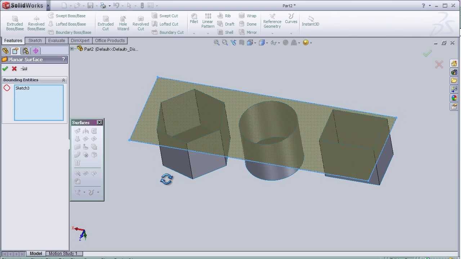The height and width of the screenshot is (259, 461).
Task: Confirm with green check in viewport corner
Action: point(427,54)
